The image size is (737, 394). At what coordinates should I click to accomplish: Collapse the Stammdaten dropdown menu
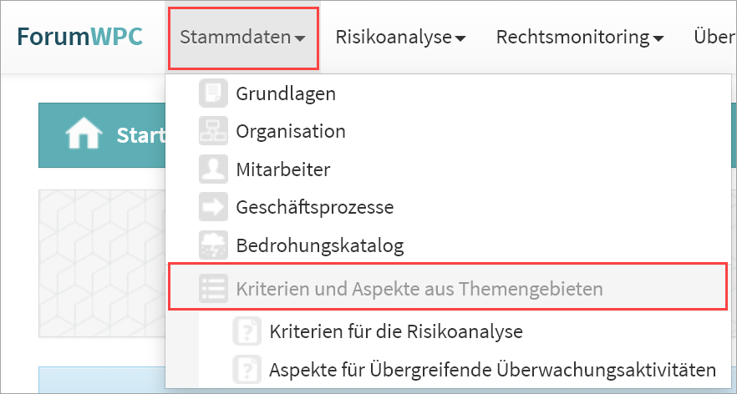click(x=243, y=38)
